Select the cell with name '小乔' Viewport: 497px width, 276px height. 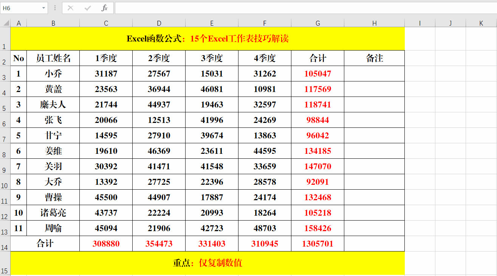53,74
